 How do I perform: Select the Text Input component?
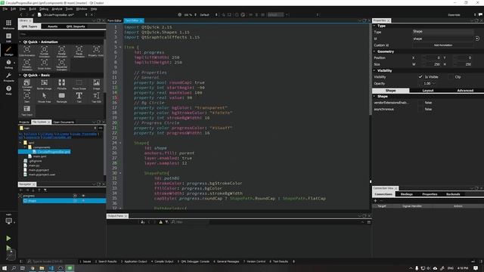tap(27, 110)
